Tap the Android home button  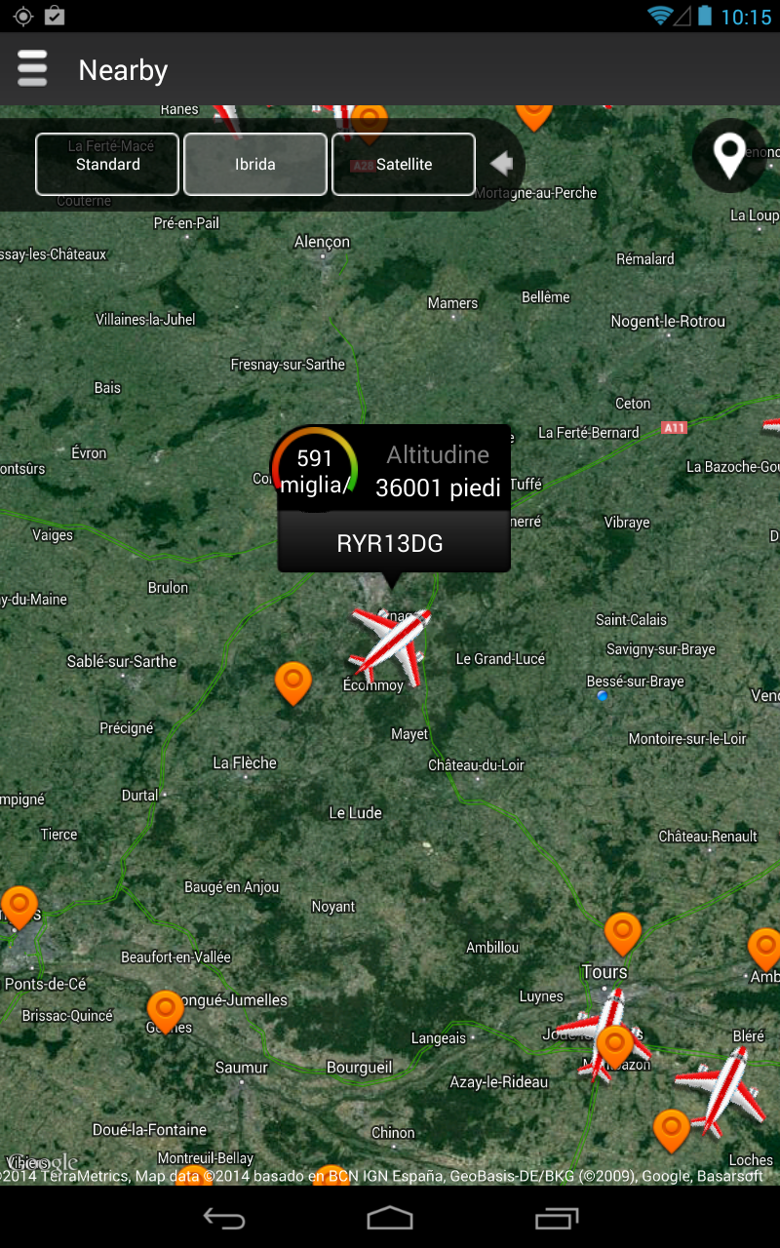coord(390,1218)
